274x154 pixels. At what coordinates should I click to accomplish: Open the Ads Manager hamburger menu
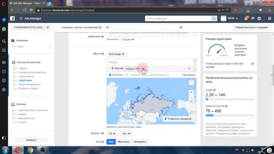coord(21,18)
